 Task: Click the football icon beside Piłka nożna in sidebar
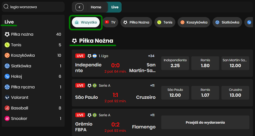(7, 34)
